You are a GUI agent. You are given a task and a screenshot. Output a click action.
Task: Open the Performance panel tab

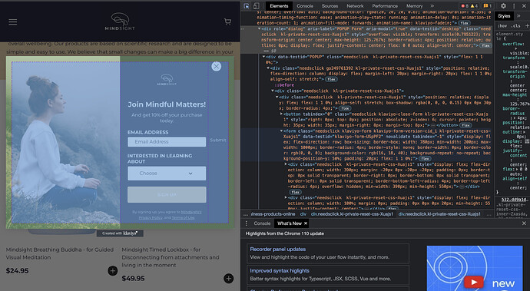pyautogui.click(x=385, y=5)
